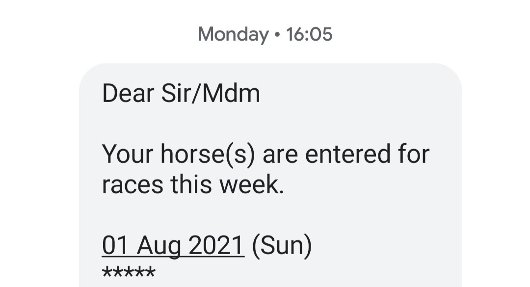The width and height of the screenshot is (530, 287).
Task: Select the Dear Sir/Mdm greeting line
Action: (181, 94)
